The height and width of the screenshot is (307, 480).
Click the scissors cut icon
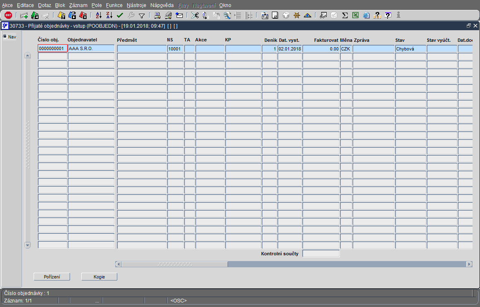[195, 15]
